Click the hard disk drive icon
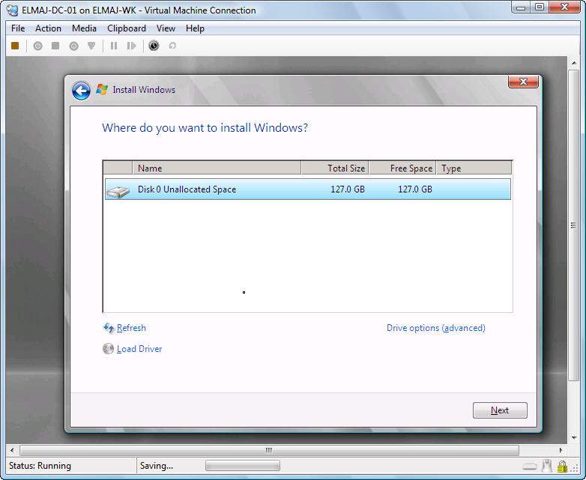586x480 pixels. point(118,191)
